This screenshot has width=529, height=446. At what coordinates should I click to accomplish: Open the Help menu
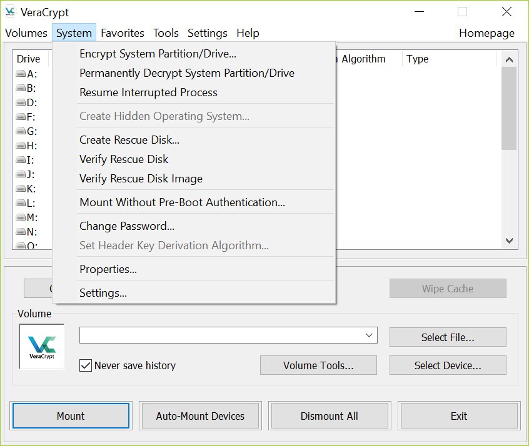248,33
